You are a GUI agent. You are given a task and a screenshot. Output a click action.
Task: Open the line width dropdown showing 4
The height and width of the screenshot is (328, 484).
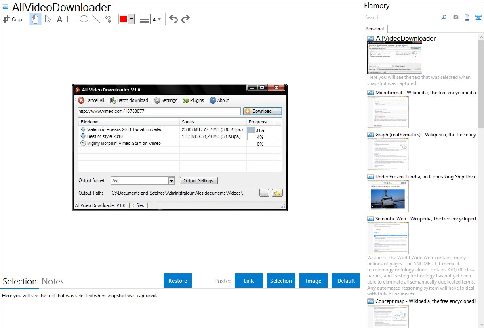pyautogui.click(x=157, y=19)
